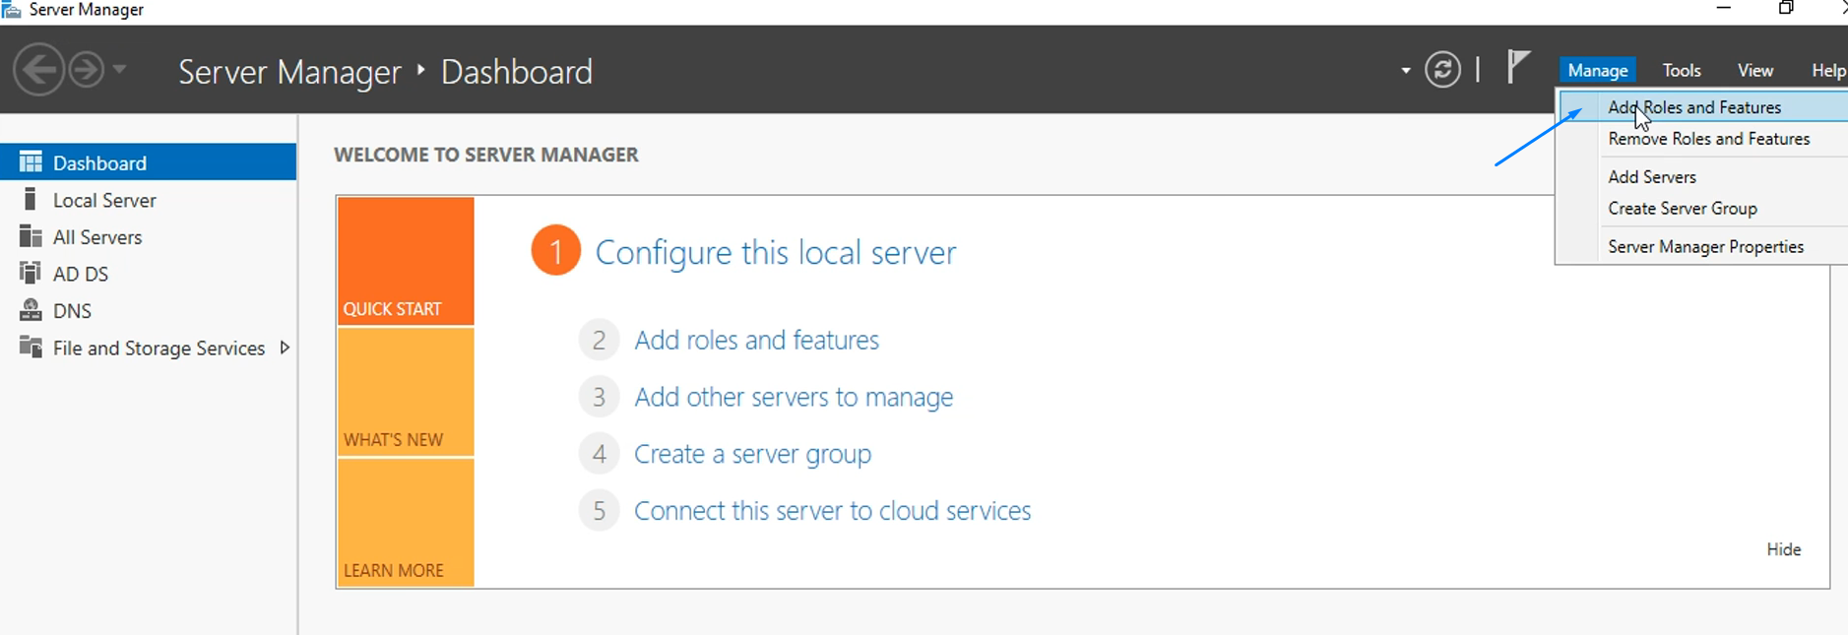Click the step 5 number circle
Screen dimensions: 1848x635
pos(599,511)
